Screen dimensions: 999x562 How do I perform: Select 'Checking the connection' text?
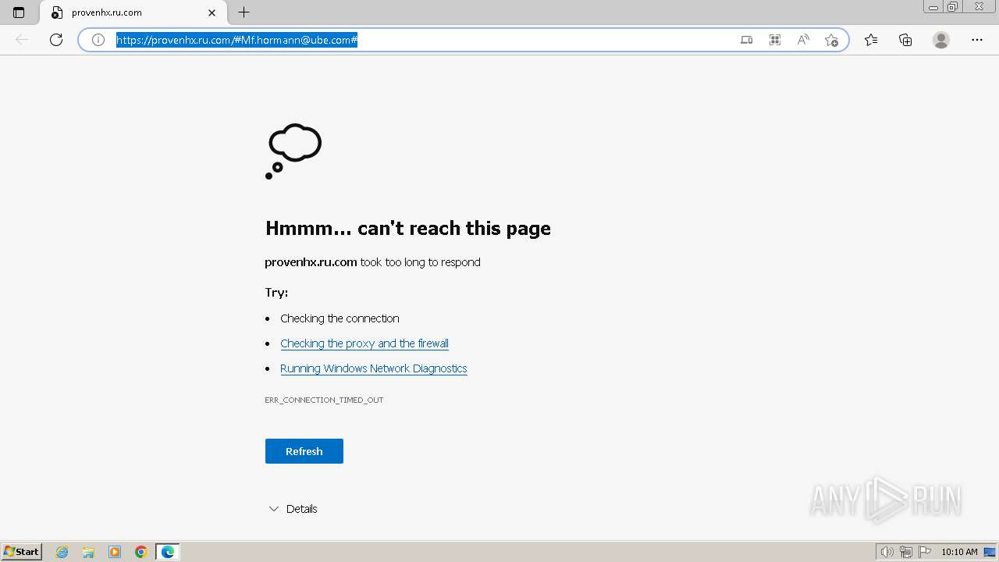pyautogui.click(x=340, y=318)
